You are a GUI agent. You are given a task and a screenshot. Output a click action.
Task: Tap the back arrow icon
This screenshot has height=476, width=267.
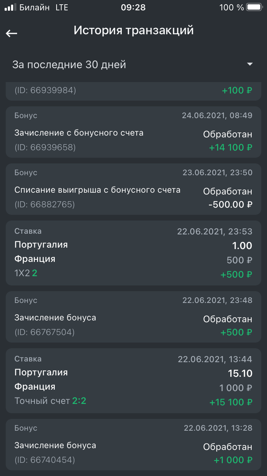pos(12,33)
